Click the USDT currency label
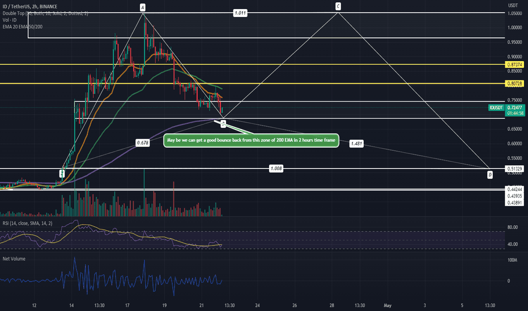The width and height of the screenshot is (528, 311). tap(513, 6)
